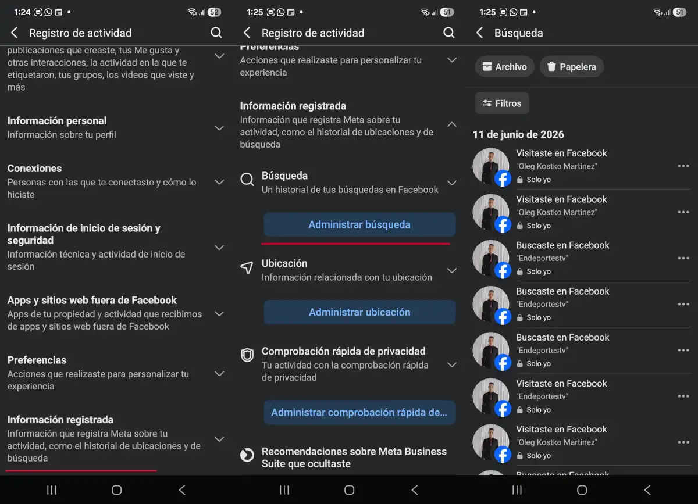The height and width of the screenshot is (504, 698).
Task: Open three-dot menu of first Visitaste "Oleg Kostko Martinez" entry
Action: pyautogui.click(x=683, y=166)
